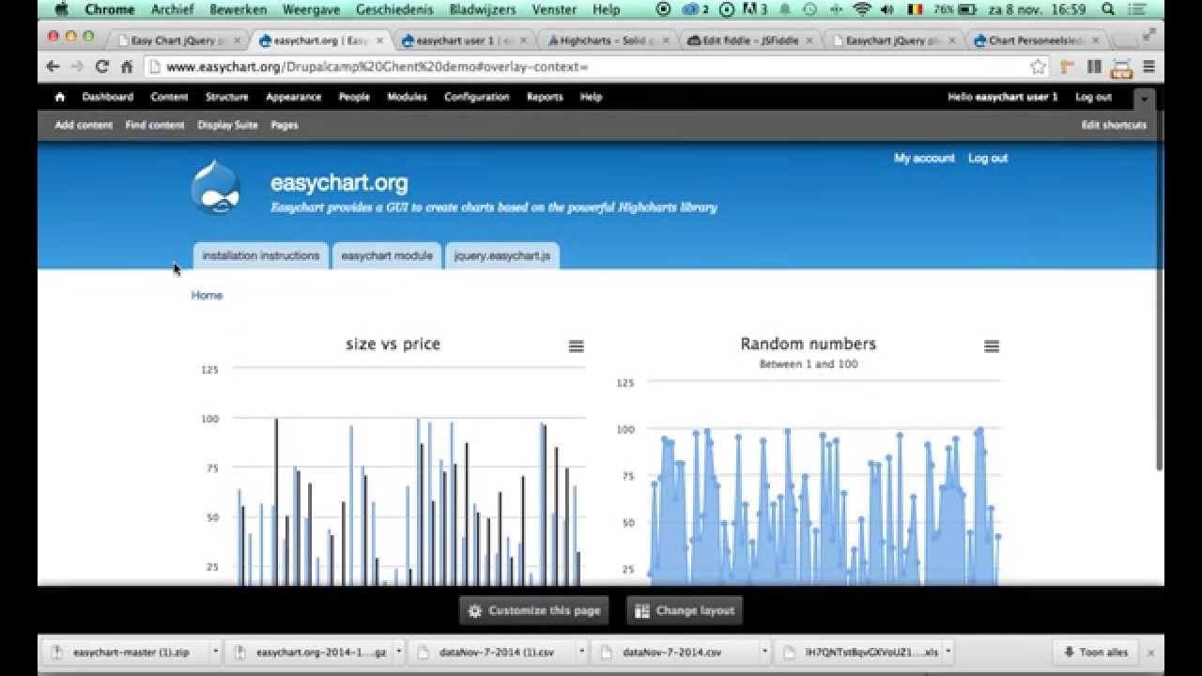The image size is (1202, 676).
Task: Switch to the installation instructions tab
Action: (260, 255)
